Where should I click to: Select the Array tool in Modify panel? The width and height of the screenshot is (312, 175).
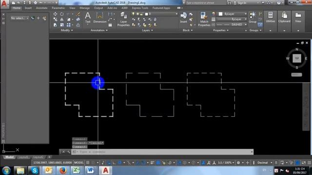[69, 25]
